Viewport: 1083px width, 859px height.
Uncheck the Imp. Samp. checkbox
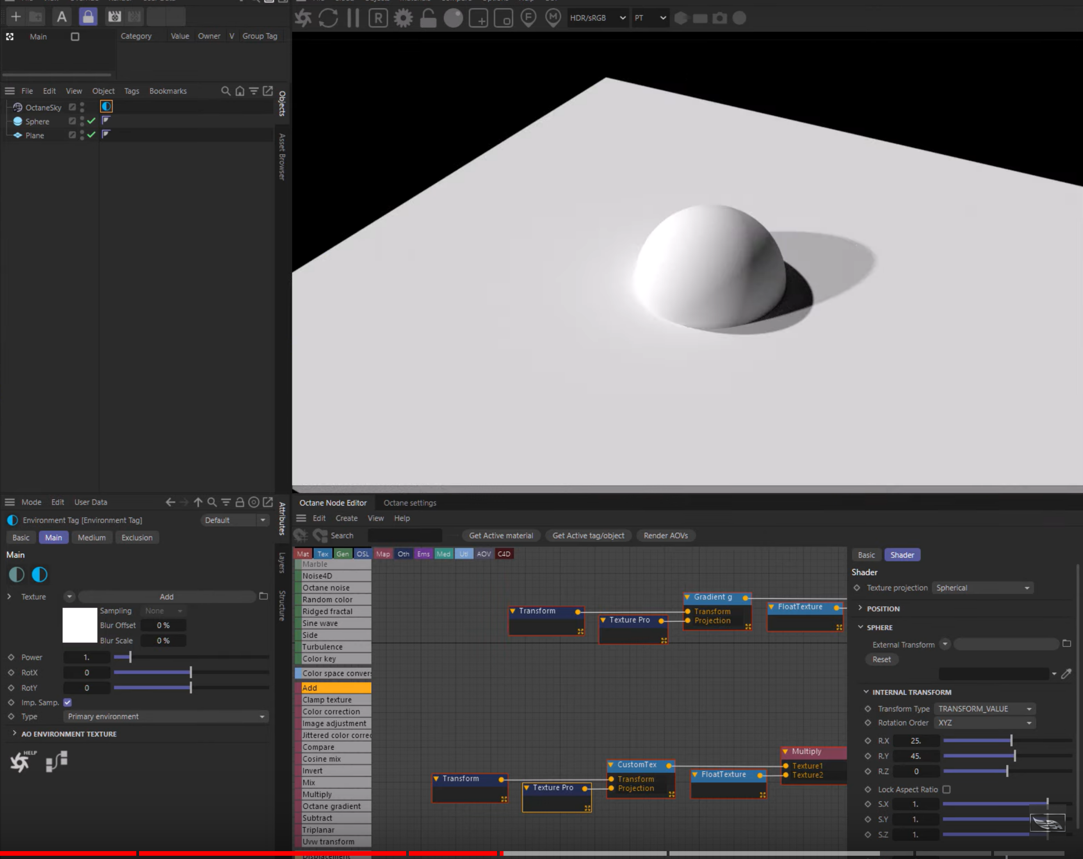click(68, 702)
